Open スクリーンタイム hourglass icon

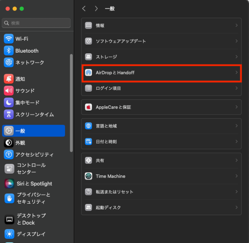pyautogui.click(x=9, y=114)
